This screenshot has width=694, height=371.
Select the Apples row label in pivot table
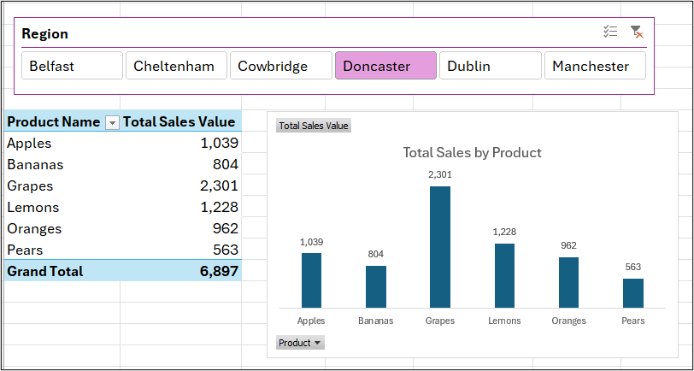(x=29, y=144)
